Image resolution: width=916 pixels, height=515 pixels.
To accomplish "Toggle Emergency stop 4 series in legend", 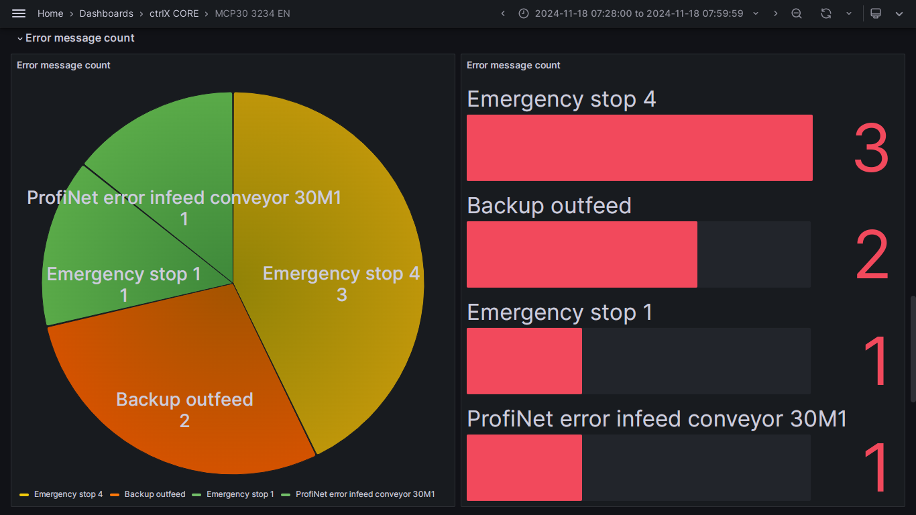I will tap(61, 494).
